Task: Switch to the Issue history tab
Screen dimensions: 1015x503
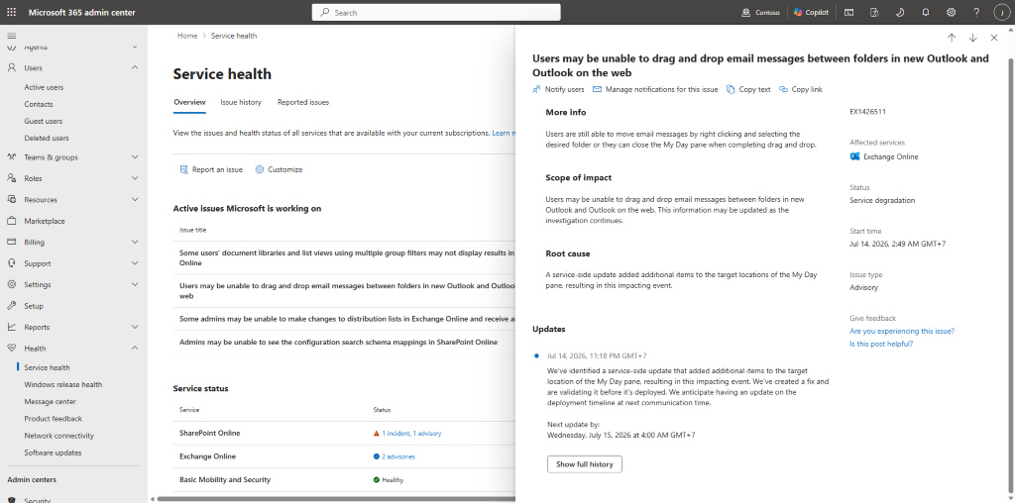Action: click(x=241, y=102)
